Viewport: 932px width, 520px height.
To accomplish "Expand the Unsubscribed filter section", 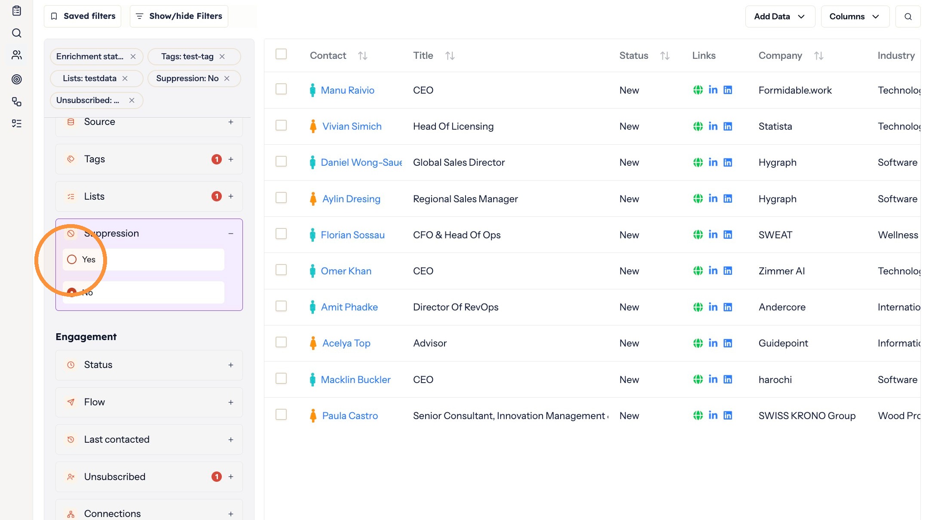I will [231, 477].
